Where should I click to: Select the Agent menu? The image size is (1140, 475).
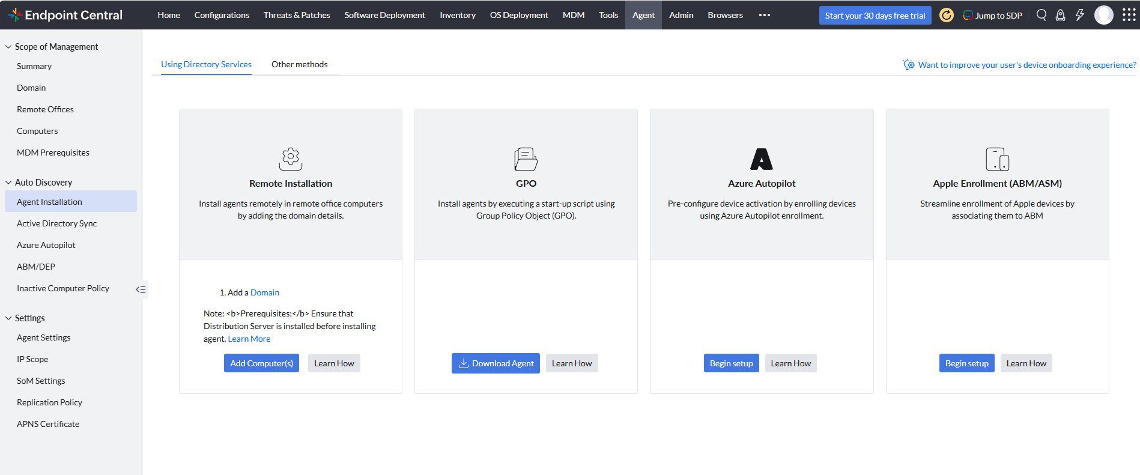tap(643, 15)
